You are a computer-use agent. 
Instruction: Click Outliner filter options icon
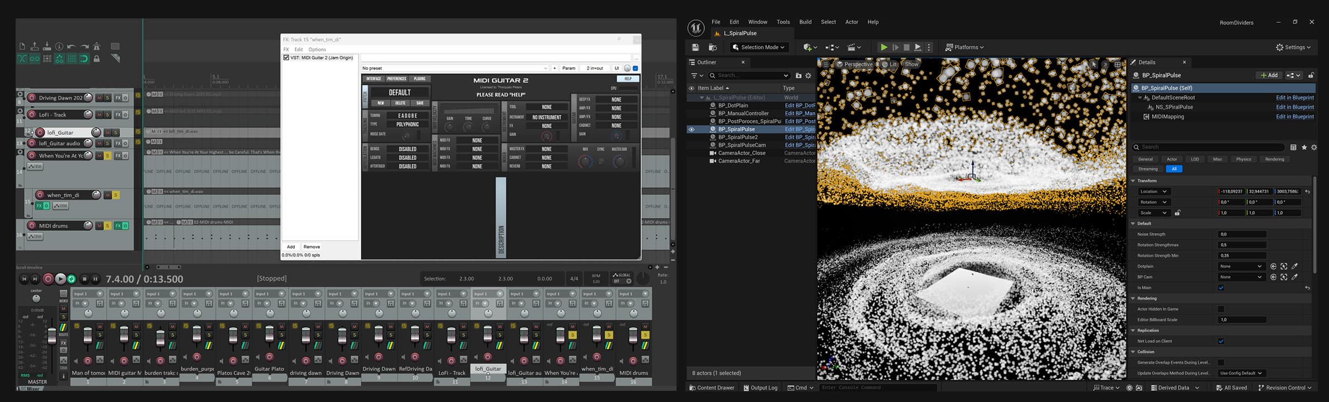coord(697,76)
